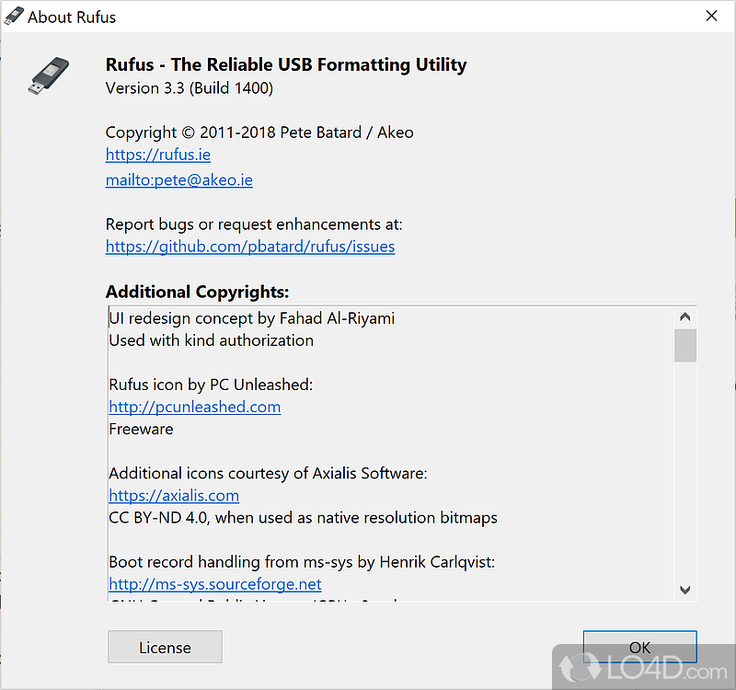Follow the ms-sys.sourceforge.net link
Screen dimensions: 736x690
(215, 584)
